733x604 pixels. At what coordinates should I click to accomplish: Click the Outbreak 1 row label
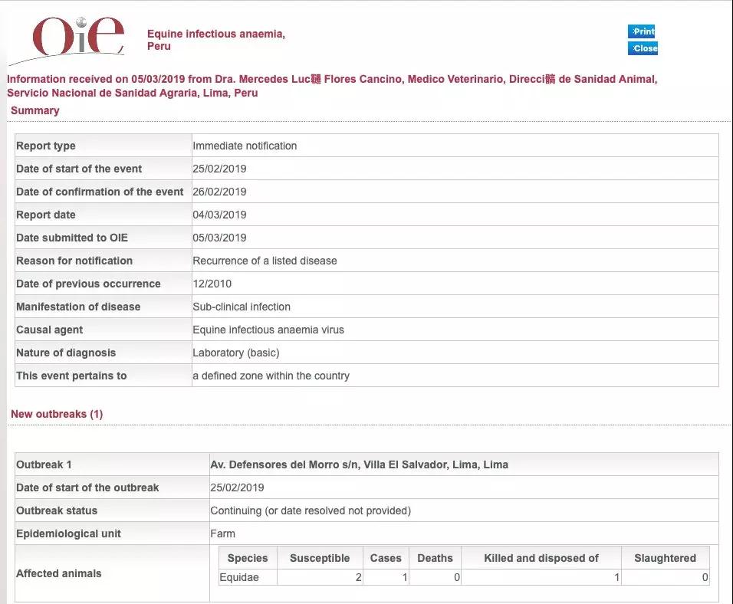pyautogui.click(x=44, y=464)
